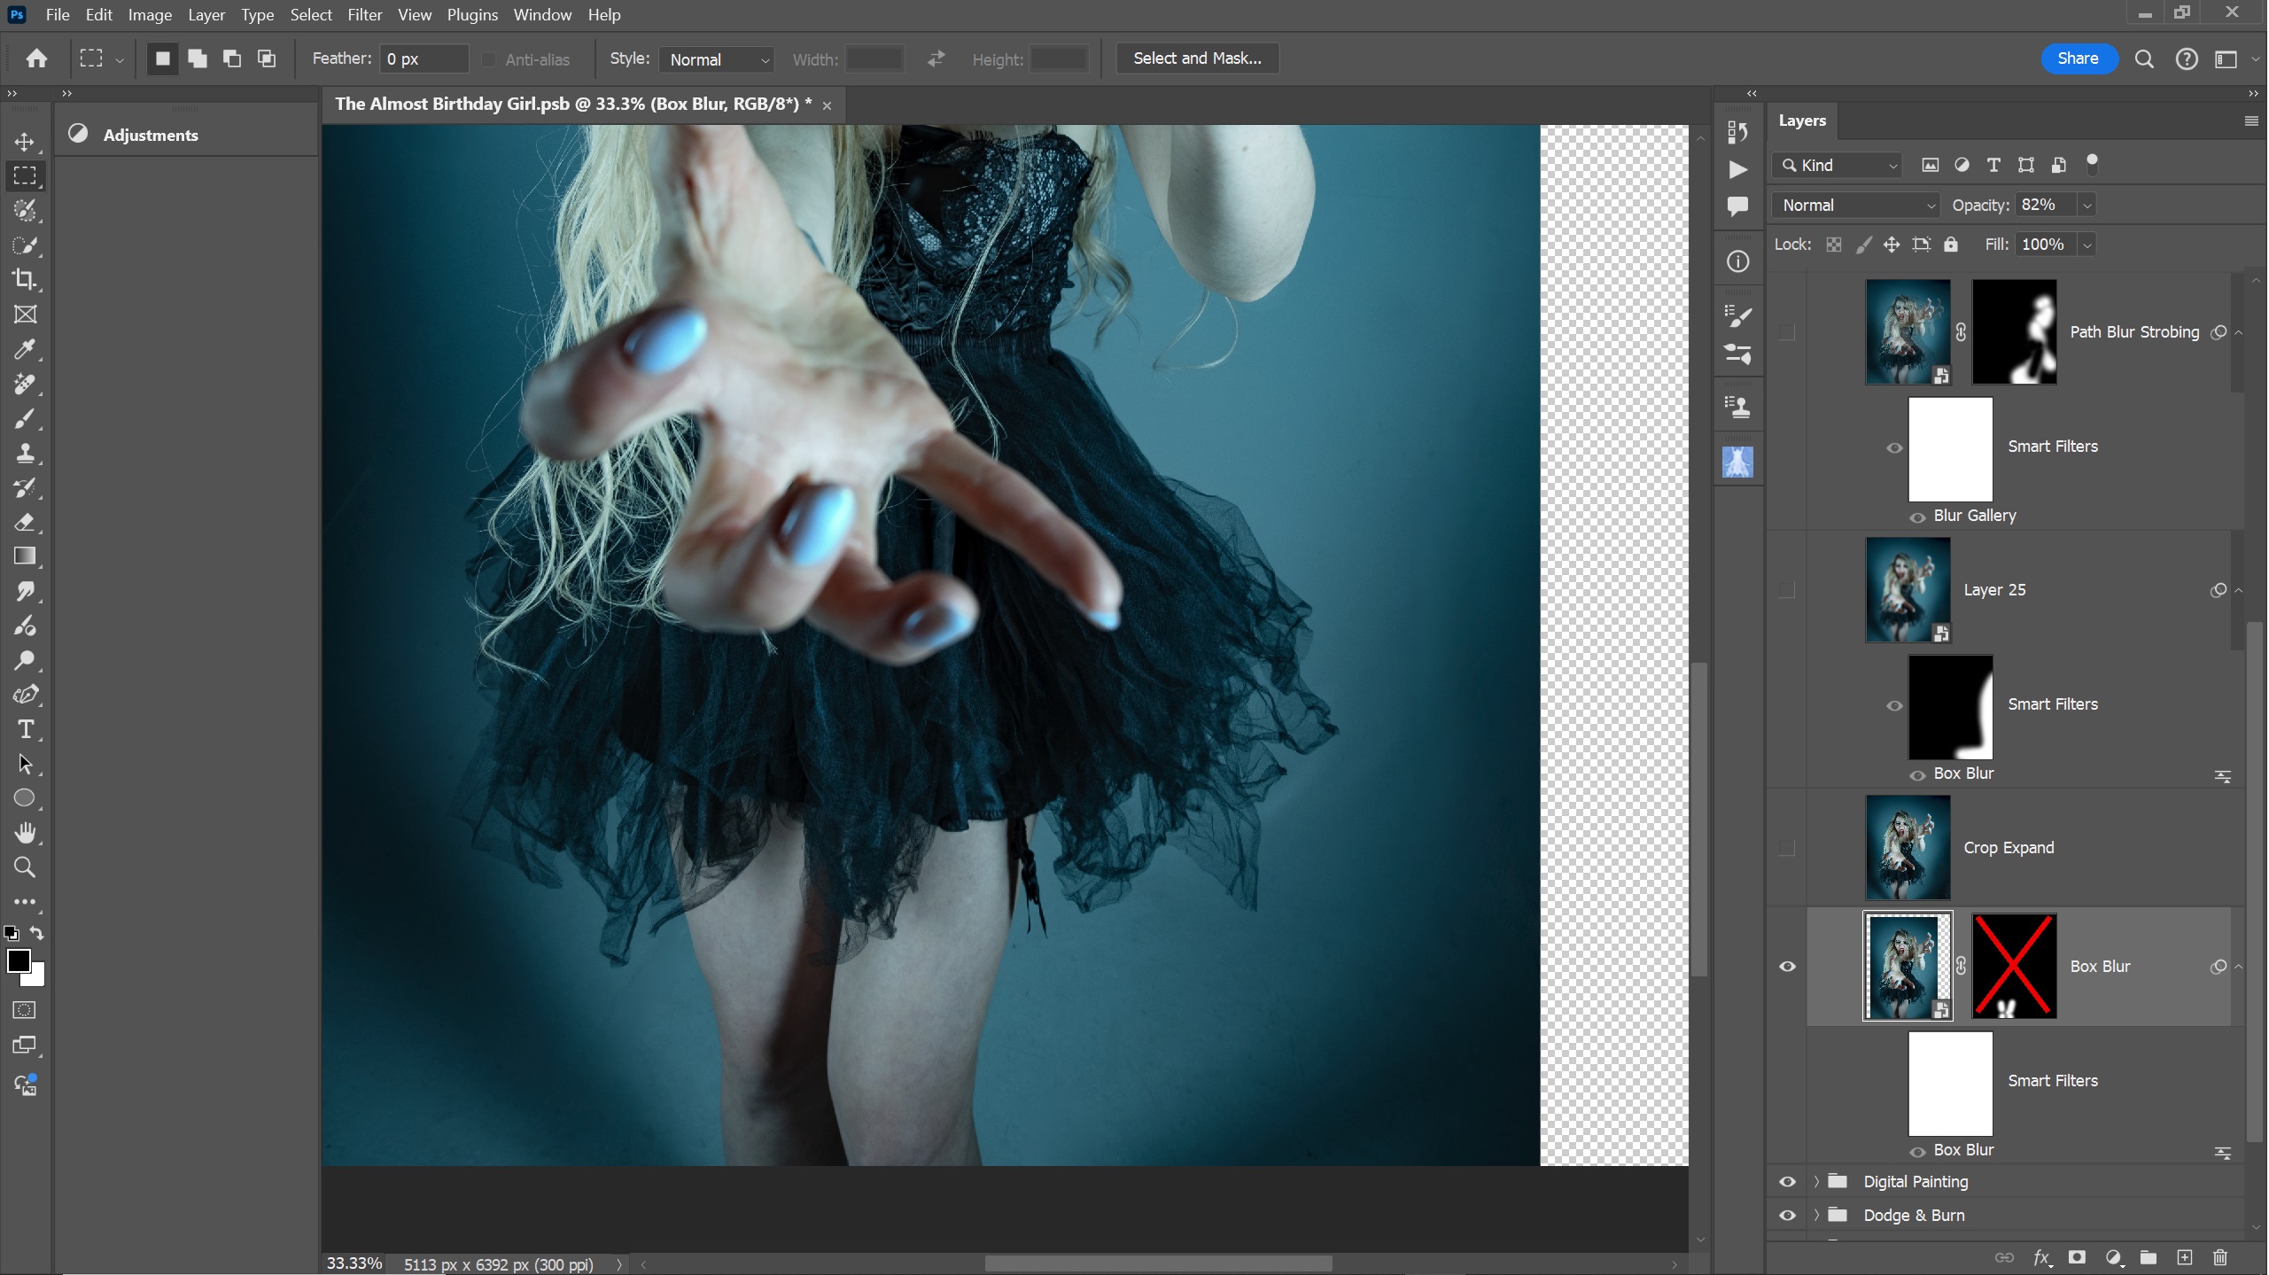Select the Crop tool
Viewport: 2269px width, 1275px height.
tap(25, 280)
